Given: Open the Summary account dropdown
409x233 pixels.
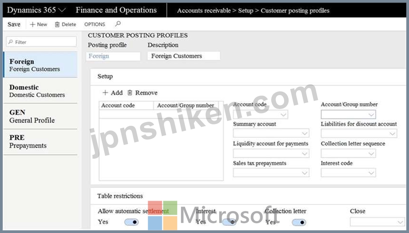Looking at the screenshot, I should tap(271, 133).
